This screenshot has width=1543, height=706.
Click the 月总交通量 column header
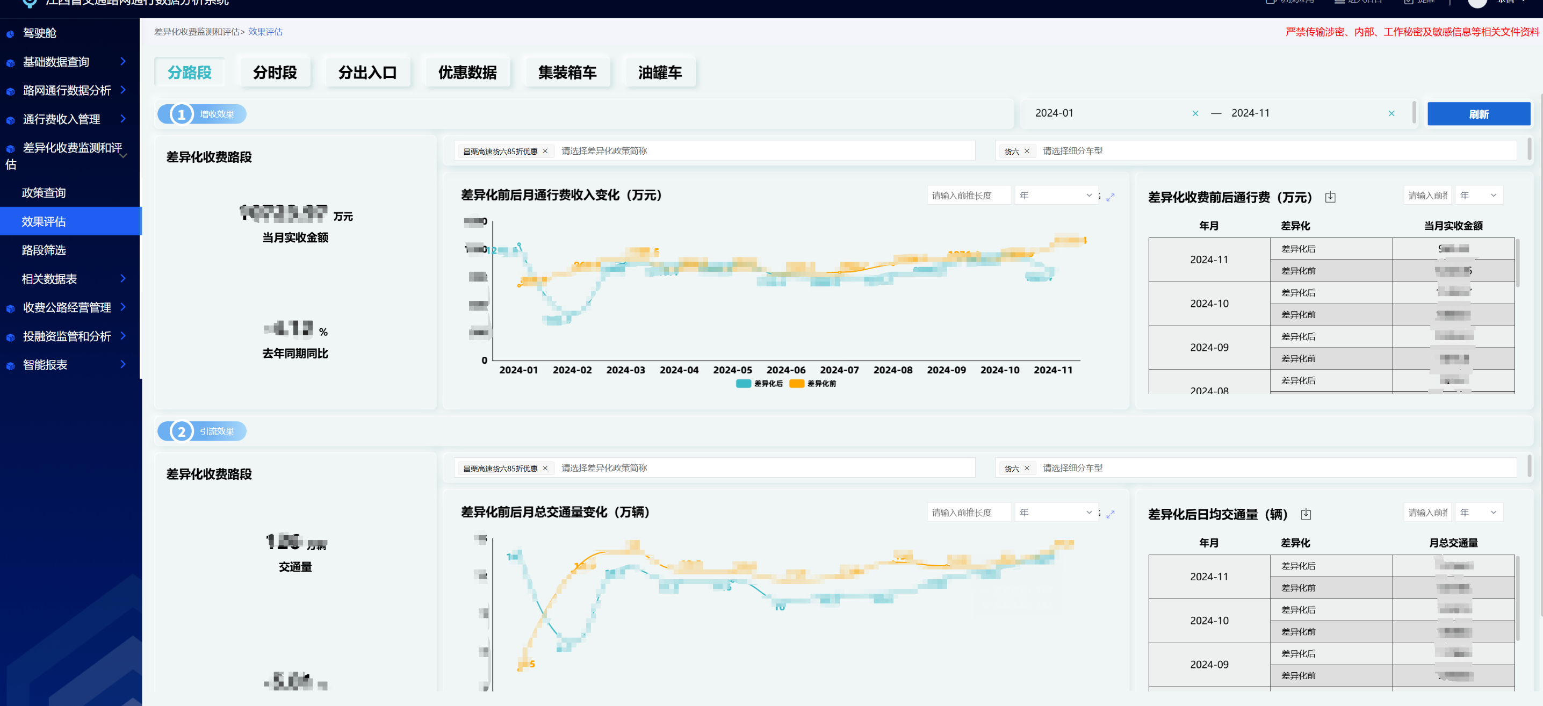pyautogui.click(x=1453, y=543)
